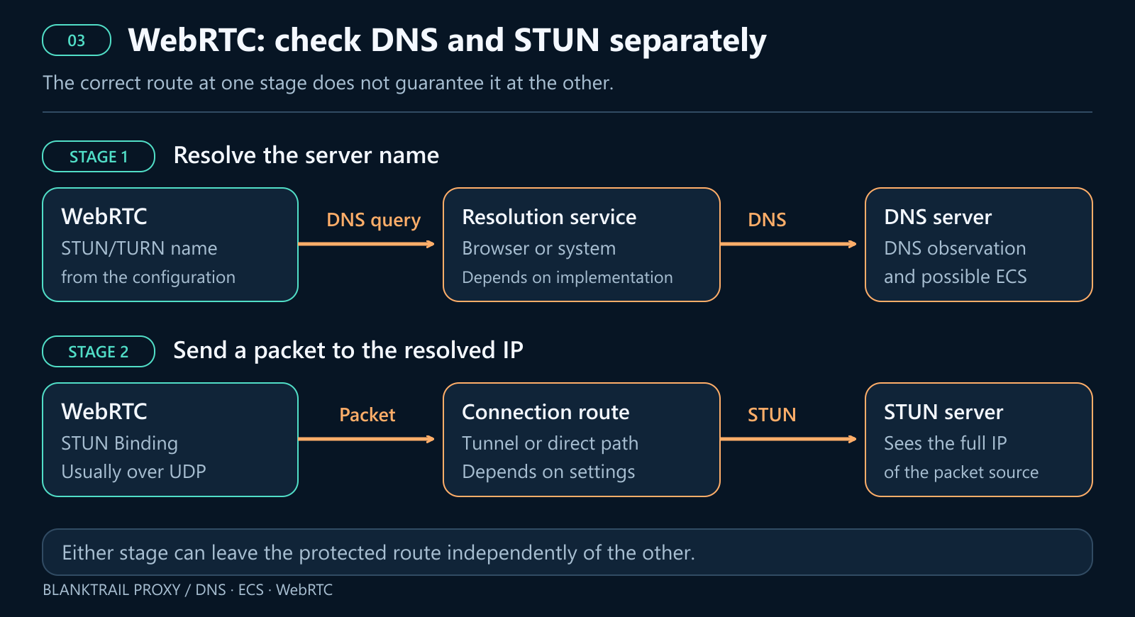
Task: Click the 'Either stage can leave' note banner
Action: tap(567, 552)
